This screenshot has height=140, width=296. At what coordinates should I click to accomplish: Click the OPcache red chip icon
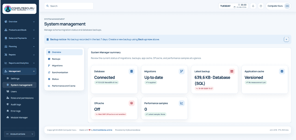pyautogui.click(x=132, y=103)
